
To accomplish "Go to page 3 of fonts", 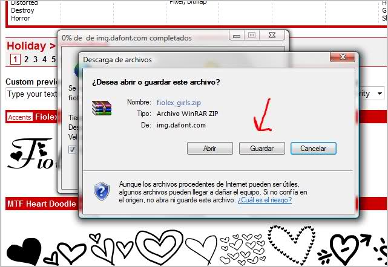I will (x=35, y=59).
